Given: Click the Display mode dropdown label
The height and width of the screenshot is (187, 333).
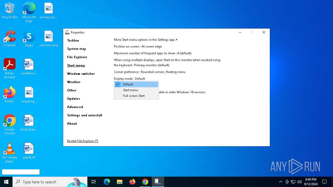Looking at the screenshot, I should [x=130, y=79].
